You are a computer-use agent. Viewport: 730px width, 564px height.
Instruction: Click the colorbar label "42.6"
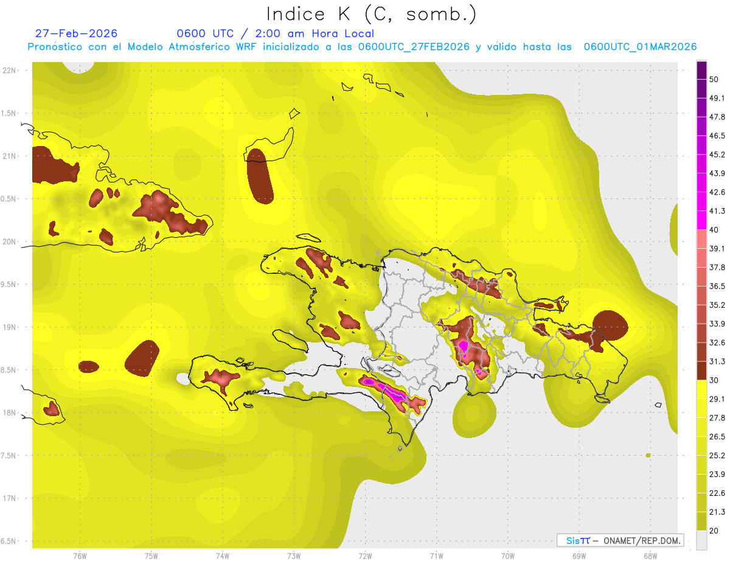point(717,192)
